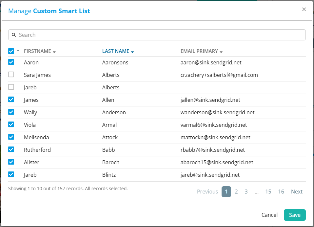This screenshot has width=314, height=227.
Task: Check the Sara James Alberts checkbox
Action: pyautogui.click(x=11, y=75)
